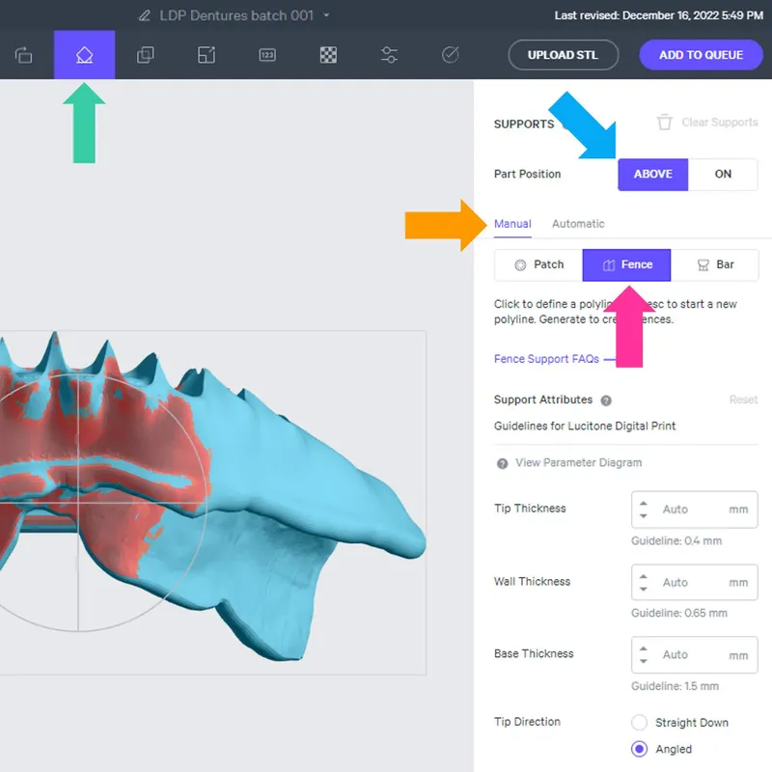772x772 pixels.
Task: Open the Orientation tool
Action: (x=23, y=55)
